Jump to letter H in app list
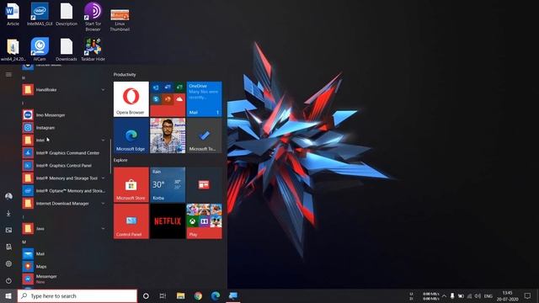Viewport: 539px width, 303px height. click(x=24, y=78)
